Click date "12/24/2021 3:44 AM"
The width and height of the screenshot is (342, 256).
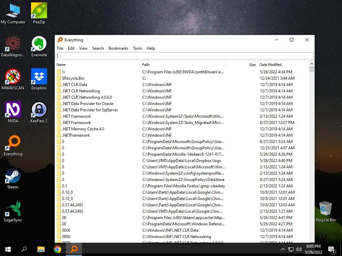tap(277, 78)
